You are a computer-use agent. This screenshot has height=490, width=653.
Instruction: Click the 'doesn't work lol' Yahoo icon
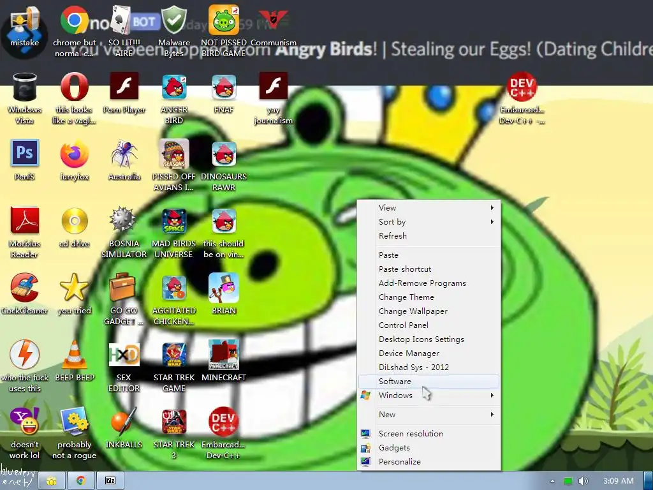(24, 421)
